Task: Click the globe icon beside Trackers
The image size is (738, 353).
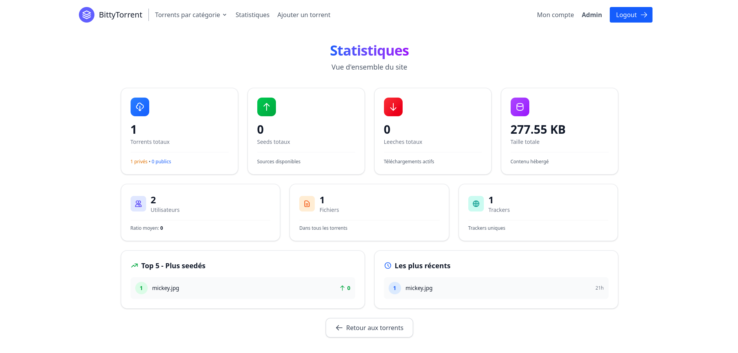Action: click(476, 204)
